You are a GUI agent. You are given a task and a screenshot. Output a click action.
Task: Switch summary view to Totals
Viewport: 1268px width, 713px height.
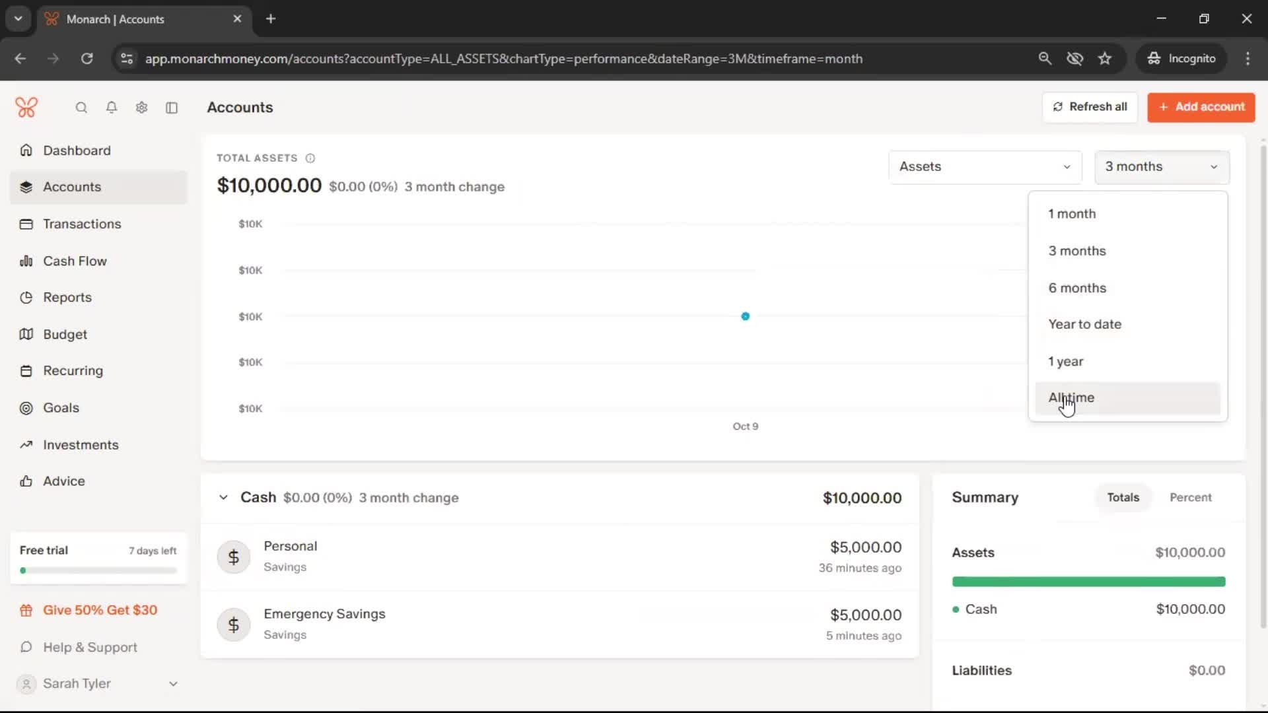pos(1123,497)
